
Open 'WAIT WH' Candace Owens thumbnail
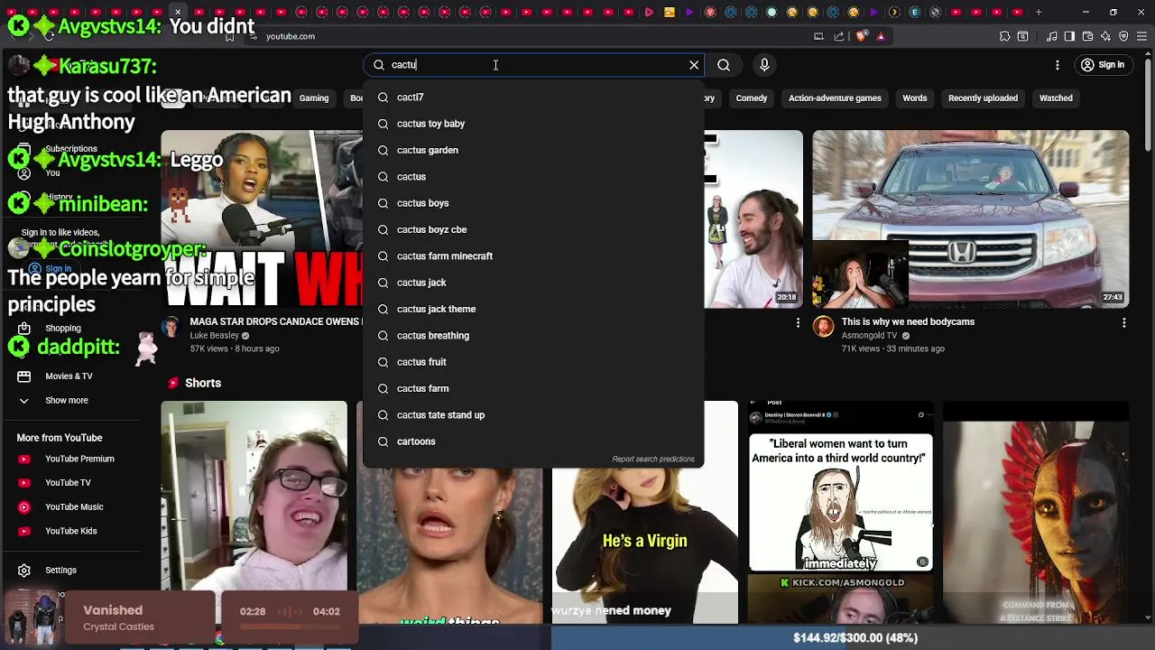(x=262, y=219)
